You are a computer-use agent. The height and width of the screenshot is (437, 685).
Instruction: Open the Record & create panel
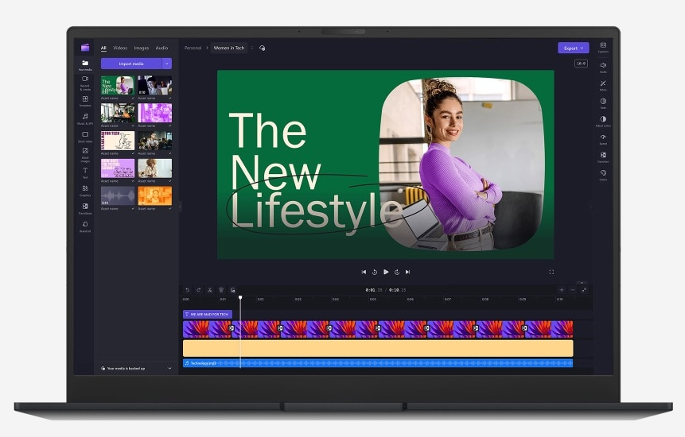(x=85, y=82)
